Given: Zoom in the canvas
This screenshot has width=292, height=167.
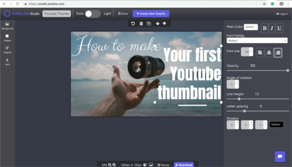Looking at the screenshot, I should click(114, 165).
